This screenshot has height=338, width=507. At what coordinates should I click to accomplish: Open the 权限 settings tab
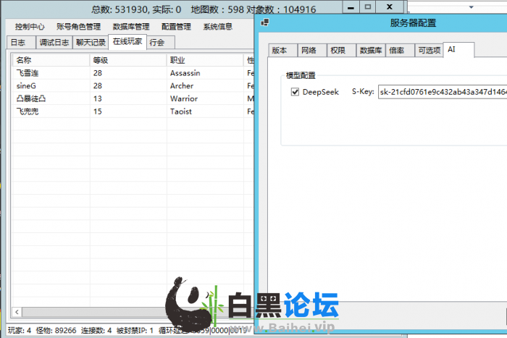point(338,51)
